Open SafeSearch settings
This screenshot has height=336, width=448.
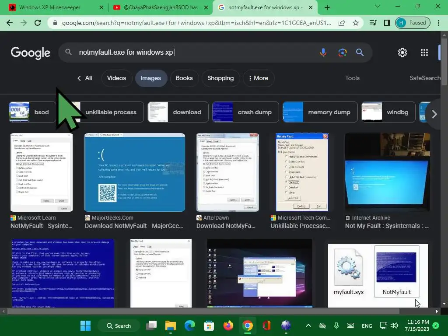tap(425, 78)
